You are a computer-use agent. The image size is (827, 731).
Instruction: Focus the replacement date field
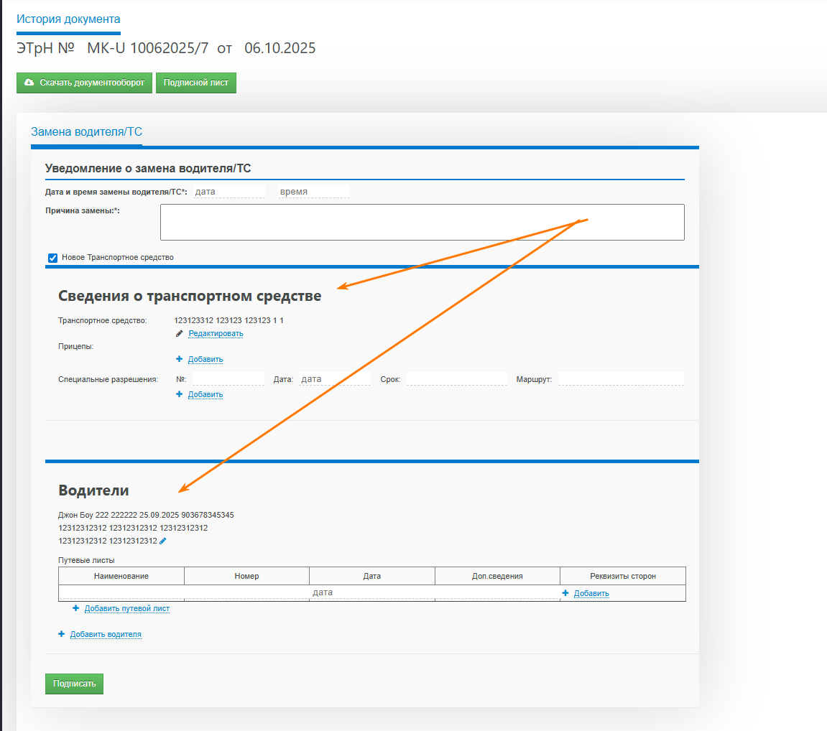[x=229, y=191]
